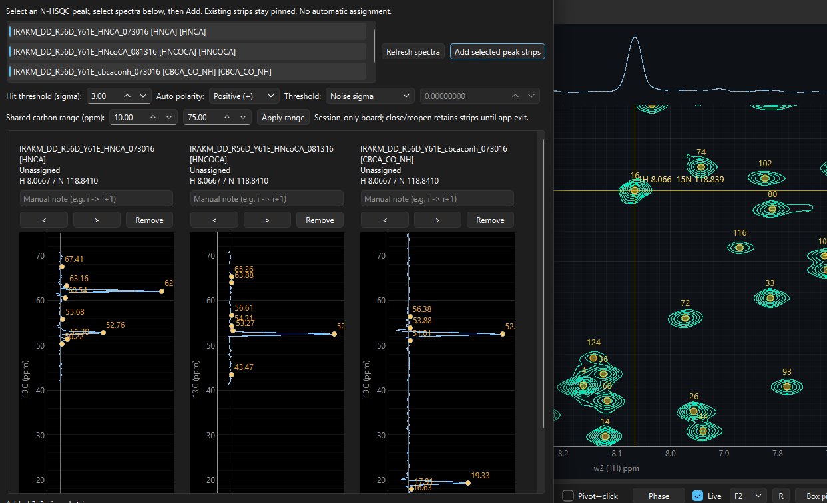Viewport: 827px width, 503px height.
Task: Move CBCA_CO_NH strip left with < button
Action: point(385,220)
